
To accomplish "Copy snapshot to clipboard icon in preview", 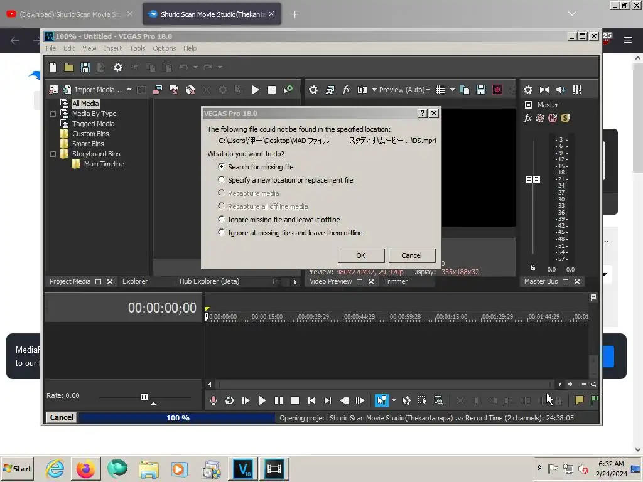I will 465,90.
